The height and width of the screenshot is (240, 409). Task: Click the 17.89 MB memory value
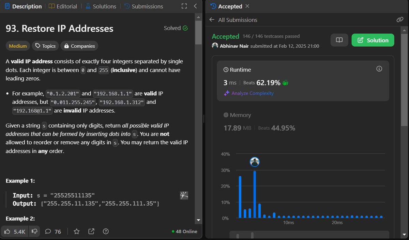pyautogui.click(x=237, y=128)
